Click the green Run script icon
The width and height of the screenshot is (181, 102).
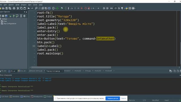point(57,8)
